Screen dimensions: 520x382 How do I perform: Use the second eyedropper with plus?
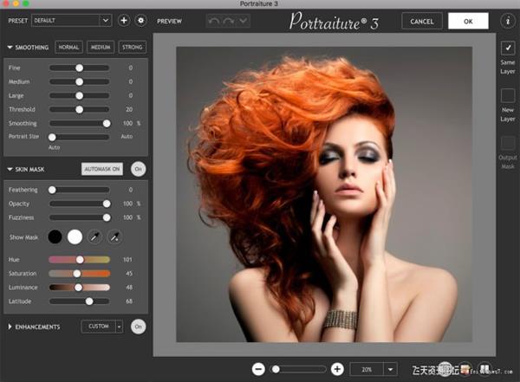tap(114, 236)
